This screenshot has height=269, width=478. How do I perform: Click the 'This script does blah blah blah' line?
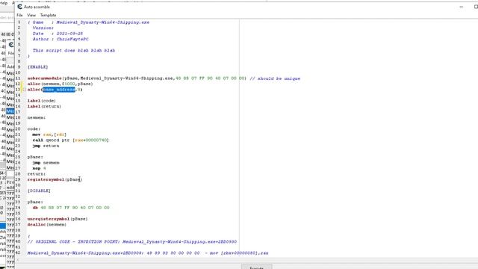(x=74, y=50)
